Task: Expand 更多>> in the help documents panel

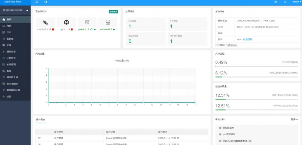Action: (x=294, y=119)
